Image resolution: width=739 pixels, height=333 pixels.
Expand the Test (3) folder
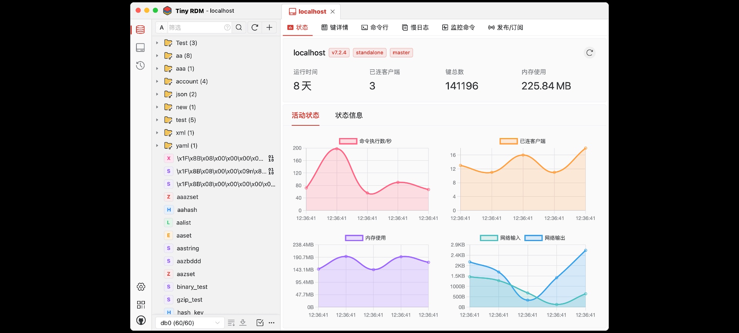[157, 43]
